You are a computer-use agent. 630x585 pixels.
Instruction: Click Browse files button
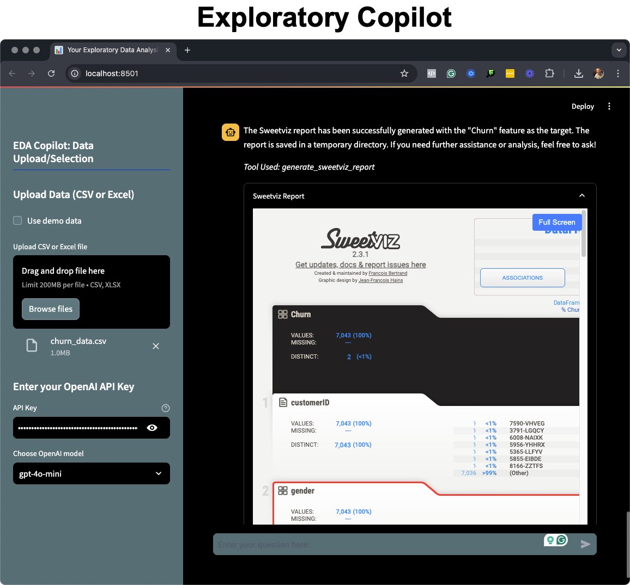point(51,309)
